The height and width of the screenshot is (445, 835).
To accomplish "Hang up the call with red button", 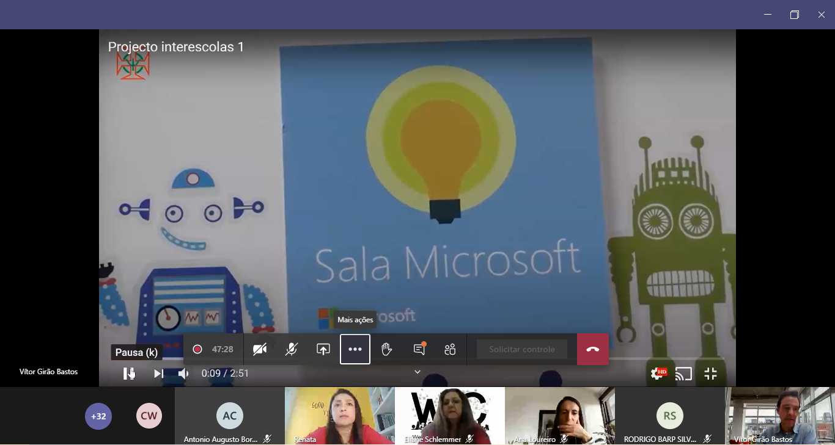I will [x=593, y=349].
